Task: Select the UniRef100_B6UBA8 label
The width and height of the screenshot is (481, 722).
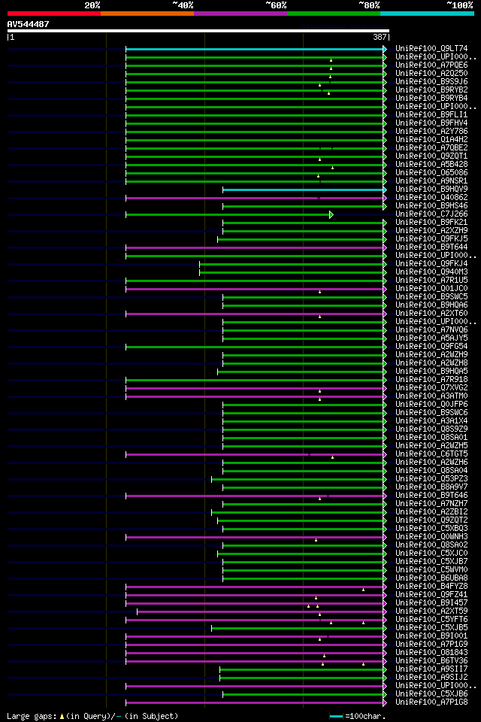Action: point(431,579)
